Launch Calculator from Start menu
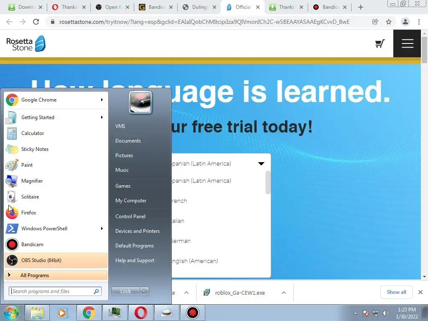428x321 pixels. pos(56,133)
